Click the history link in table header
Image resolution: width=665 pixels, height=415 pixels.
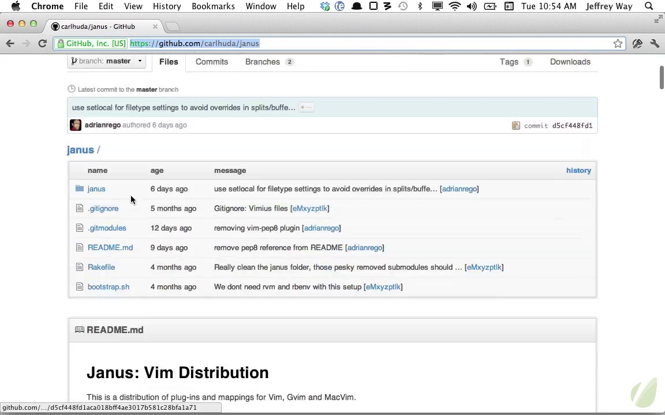pos(578,170)
